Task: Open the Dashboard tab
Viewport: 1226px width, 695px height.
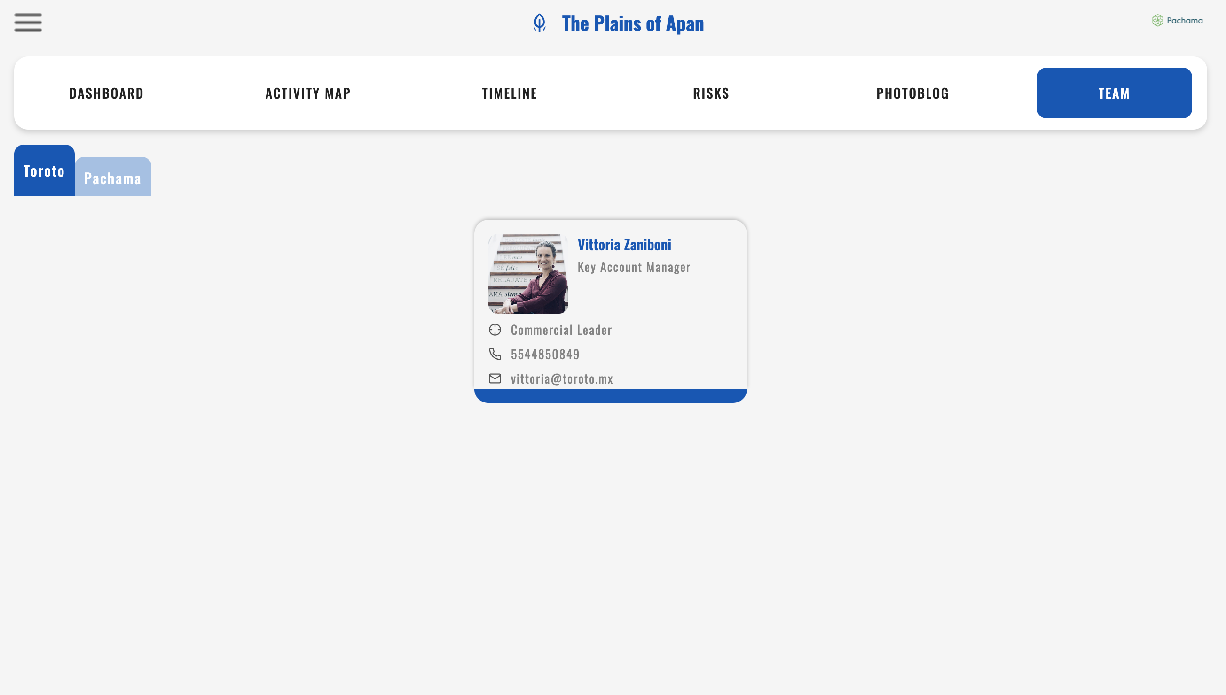Action: [x=106, y=93]
